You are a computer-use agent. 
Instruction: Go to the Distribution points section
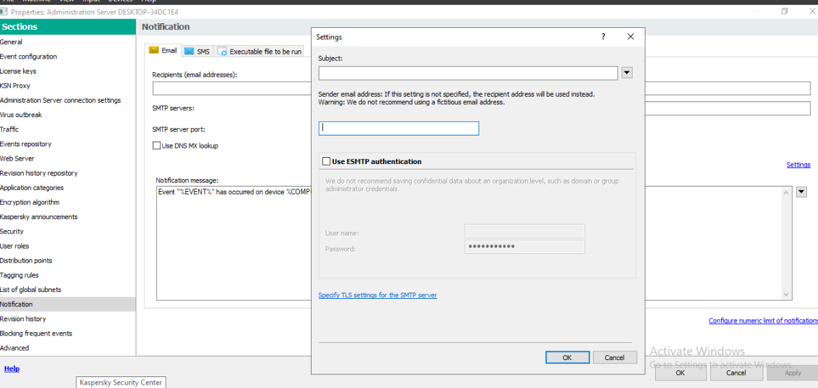pyautogui.click(x=26, y=261)
